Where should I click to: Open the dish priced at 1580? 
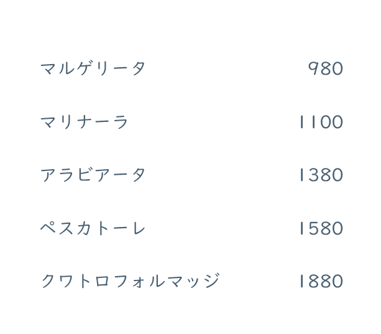tap(93, 229)
